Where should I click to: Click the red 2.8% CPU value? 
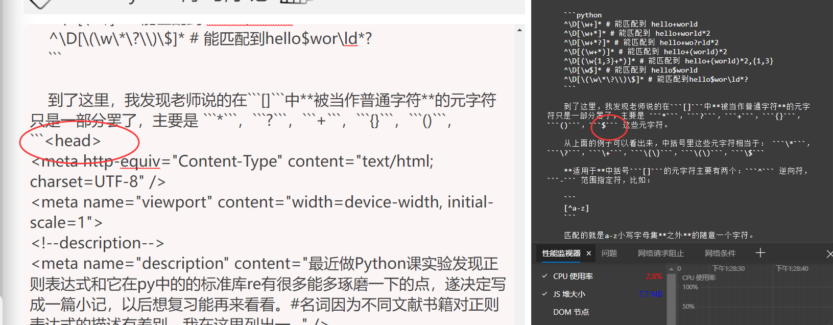click(654, 276)
